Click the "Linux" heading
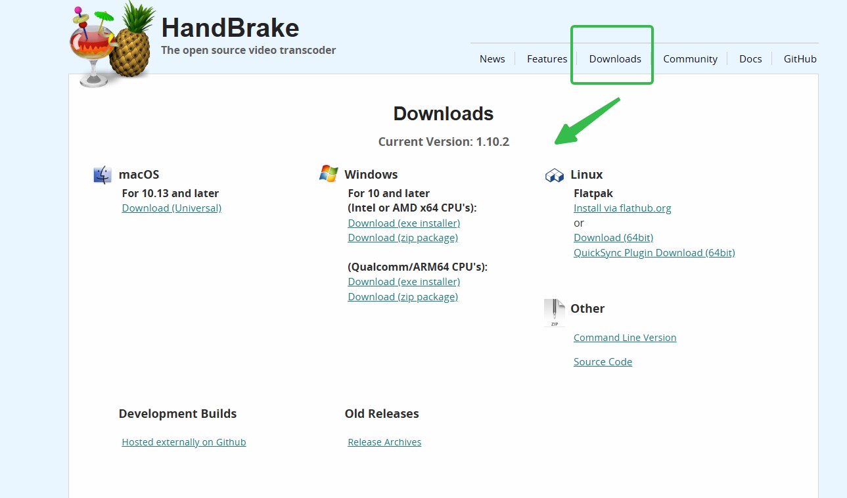 pyautogui.click(x=586, y=175)
